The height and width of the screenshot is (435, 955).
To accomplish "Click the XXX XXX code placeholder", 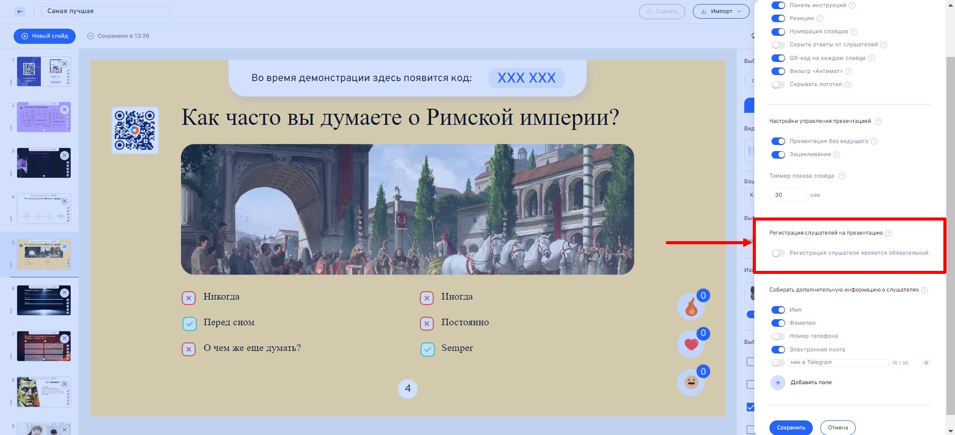I will [526, 78].
